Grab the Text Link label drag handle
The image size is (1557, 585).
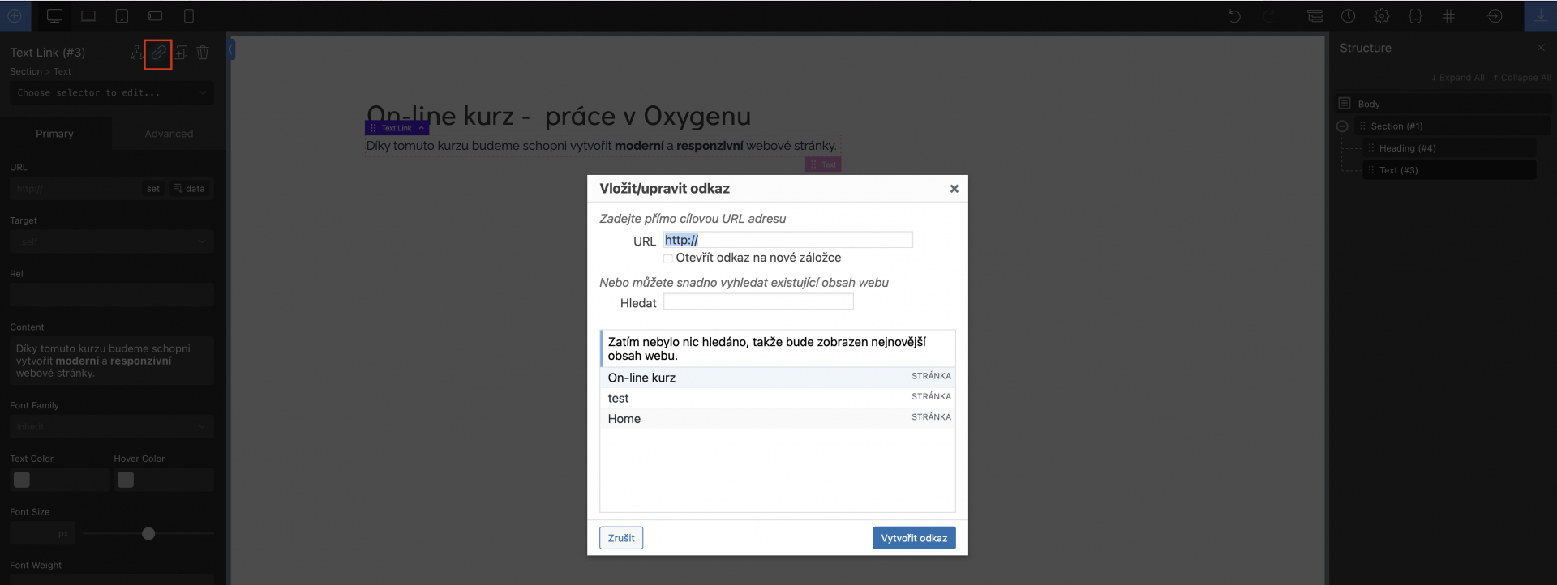(x=373, y=128)
